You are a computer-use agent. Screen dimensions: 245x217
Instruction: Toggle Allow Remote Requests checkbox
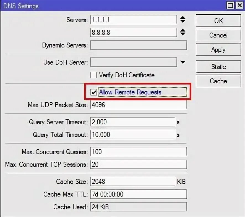93,92
